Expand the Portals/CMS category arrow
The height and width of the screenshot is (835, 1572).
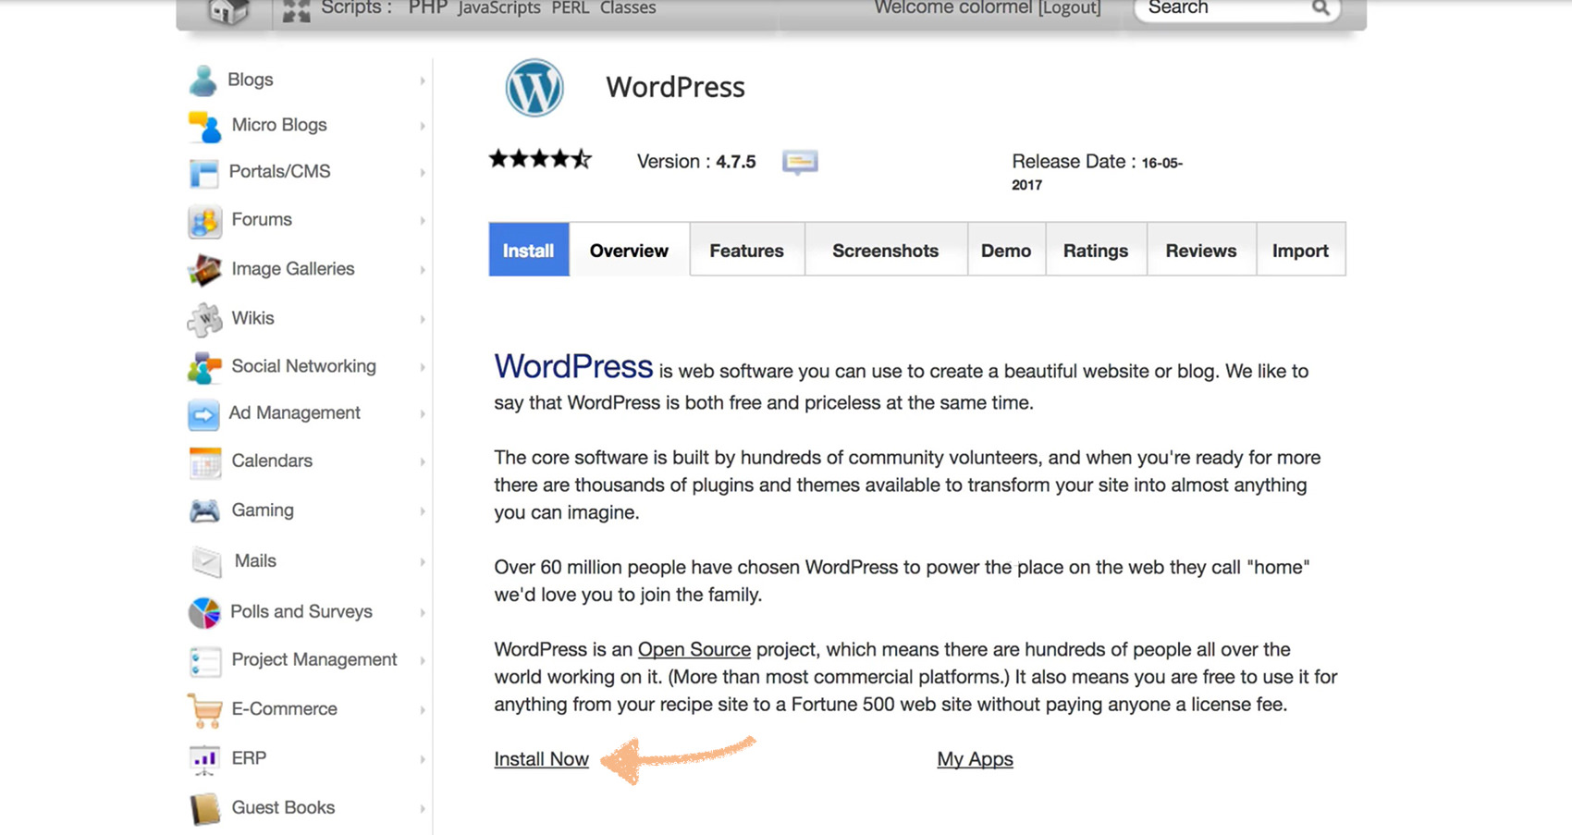click(x=423, y=173)
